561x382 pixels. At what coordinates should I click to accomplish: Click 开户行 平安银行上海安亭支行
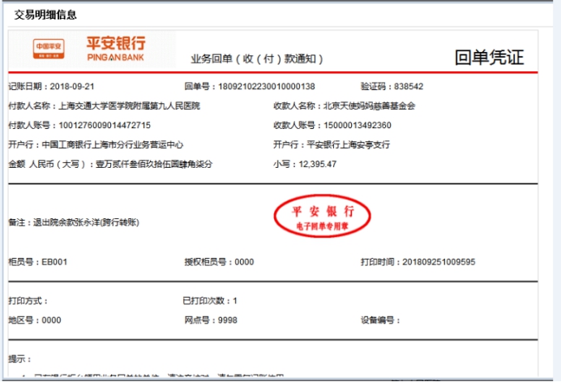pyautogui.click(x=332, y=144)
